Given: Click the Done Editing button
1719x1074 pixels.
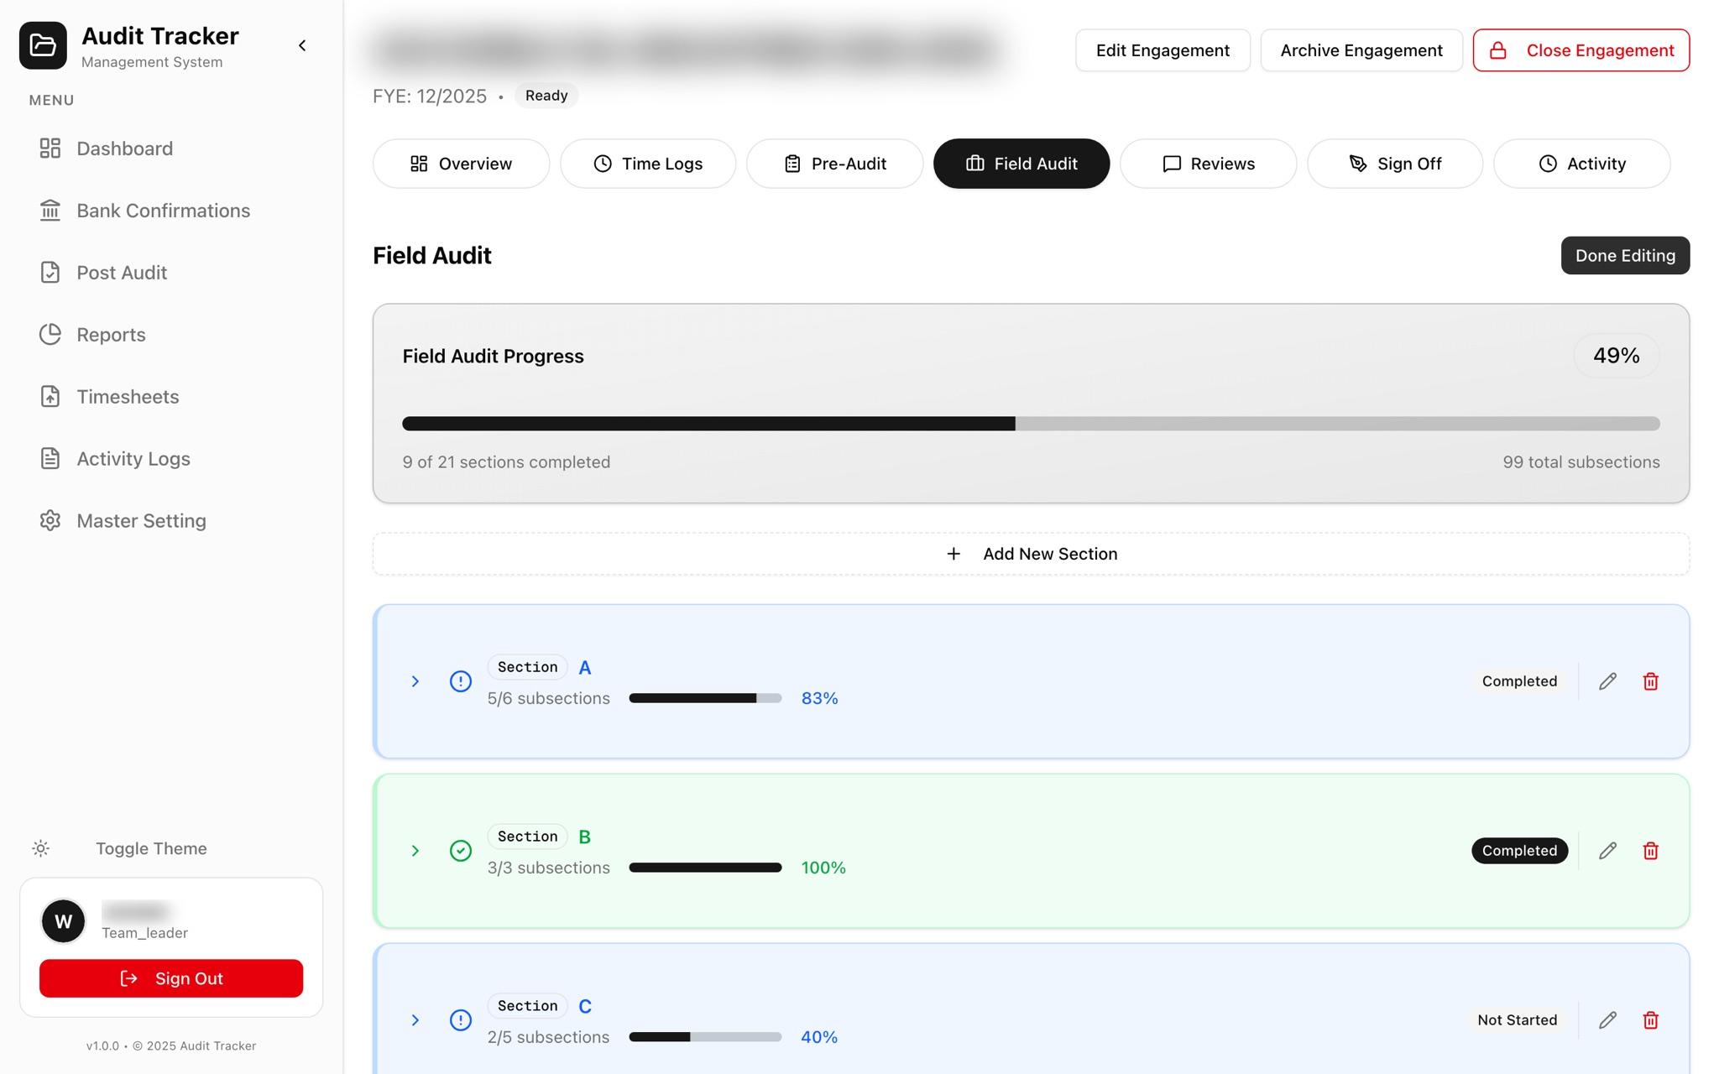Looking at the screenshot, I should (x=1625, y=255).
